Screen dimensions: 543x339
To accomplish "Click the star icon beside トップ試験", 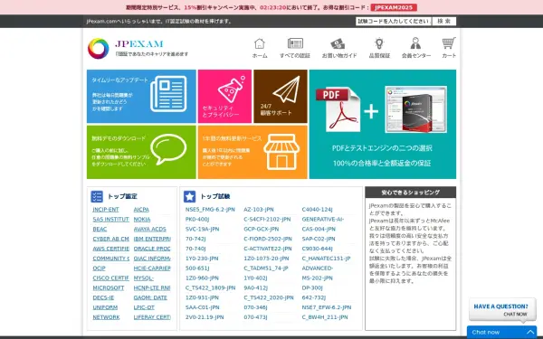I will click(x=189, y=196).
